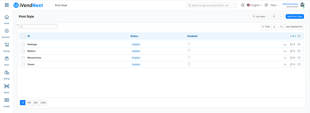Open comments on Monochrome row
The width and height of the screenshot is (310, 113).
point(292,58)
